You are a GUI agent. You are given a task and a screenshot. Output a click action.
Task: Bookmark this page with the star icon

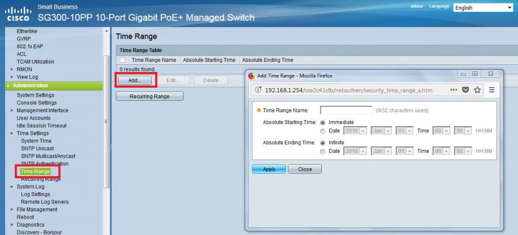coord(478,90)
